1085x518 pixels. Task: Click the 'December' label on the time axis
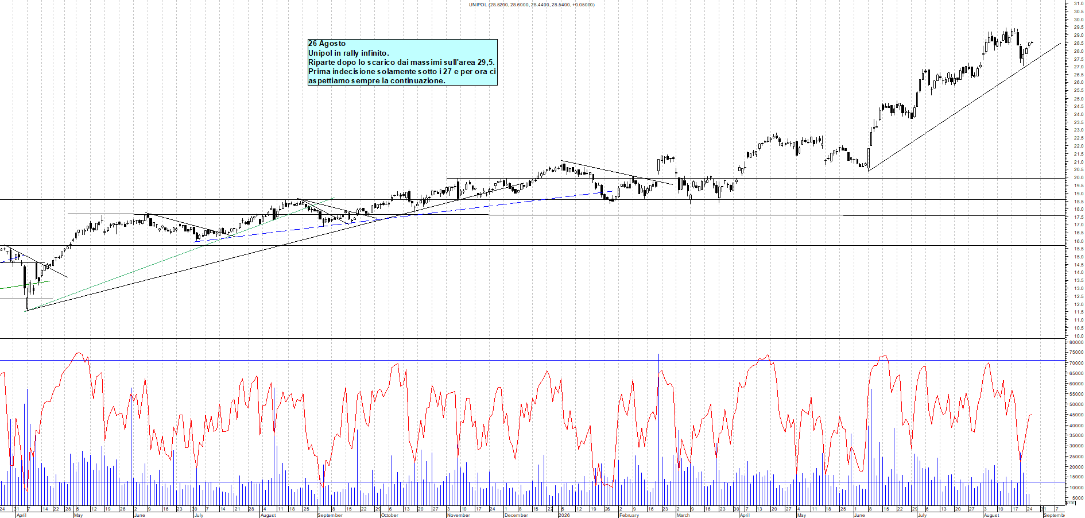click(516, 515)
